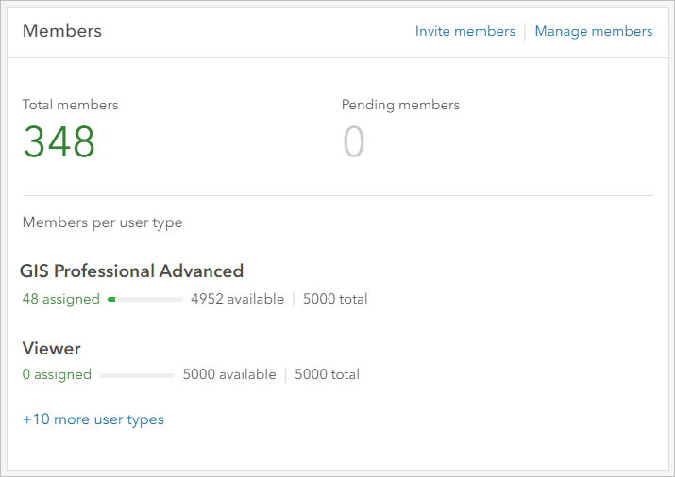Click the 4952 available label
Screen dimensions: 675x477
237,299
